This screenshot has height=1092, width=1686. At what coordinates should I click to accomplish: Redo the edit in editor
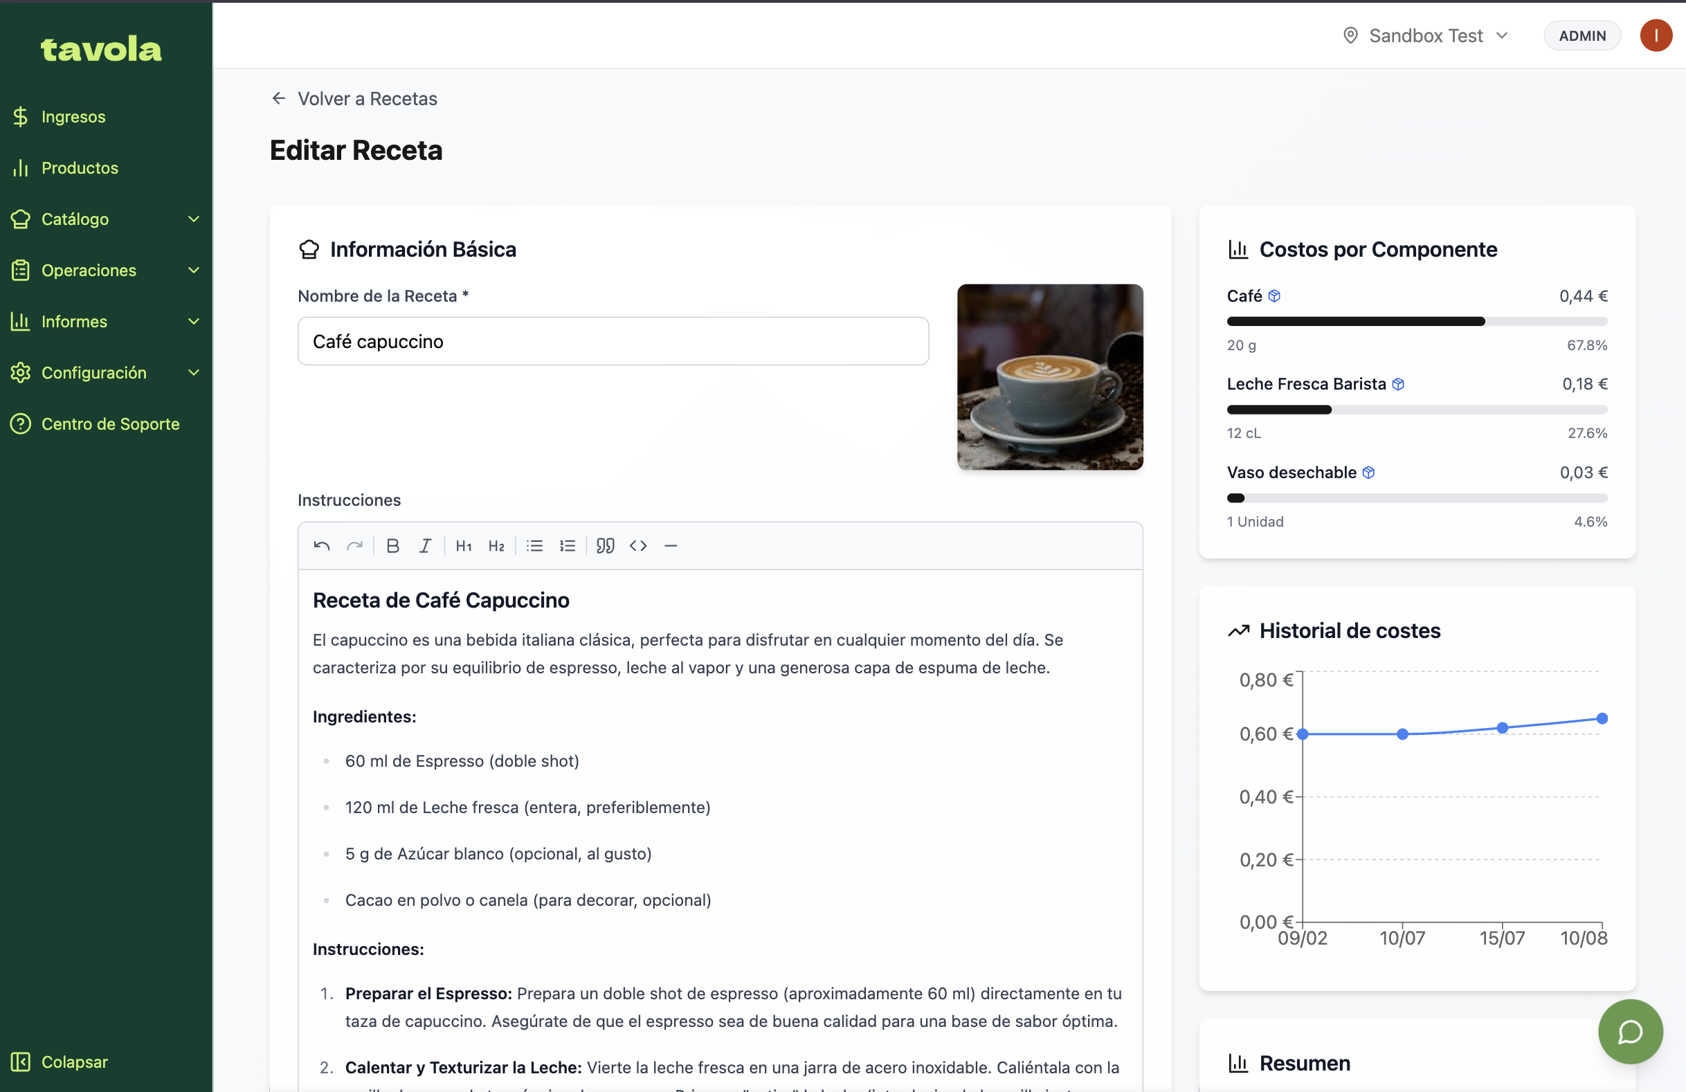tap(354, 546)
